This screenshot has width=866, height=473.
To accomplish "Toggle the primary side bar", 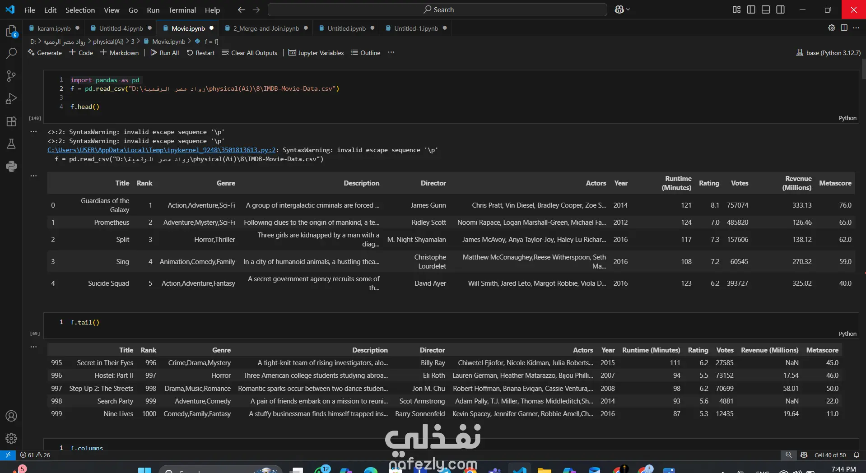I will [x=751, y=9].
